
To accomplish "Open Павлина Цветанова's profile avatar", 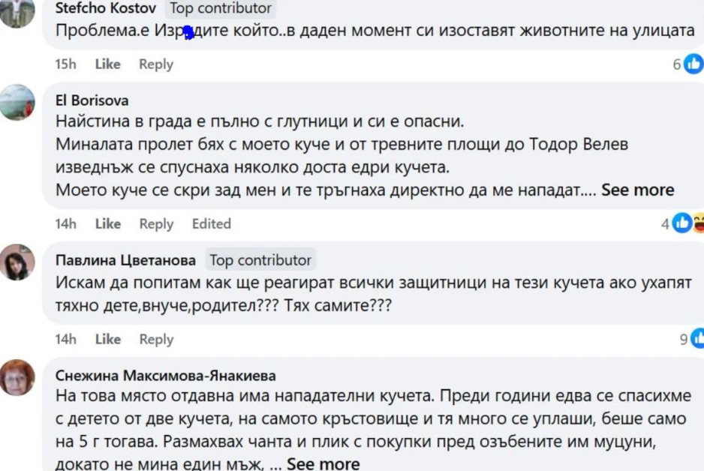I will tap(17, 262).
